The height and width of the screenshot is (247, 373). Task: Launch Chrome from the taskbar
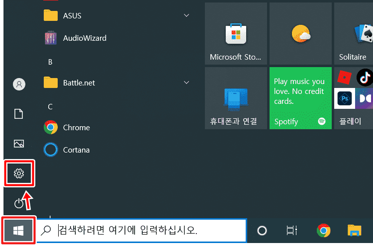(324, 231)
